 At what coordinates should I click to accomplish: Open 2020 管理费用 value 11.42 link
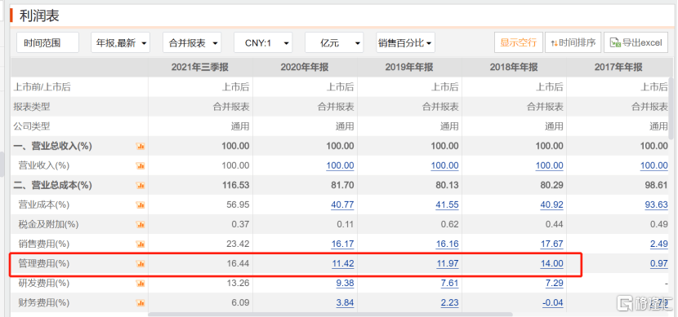342,263
